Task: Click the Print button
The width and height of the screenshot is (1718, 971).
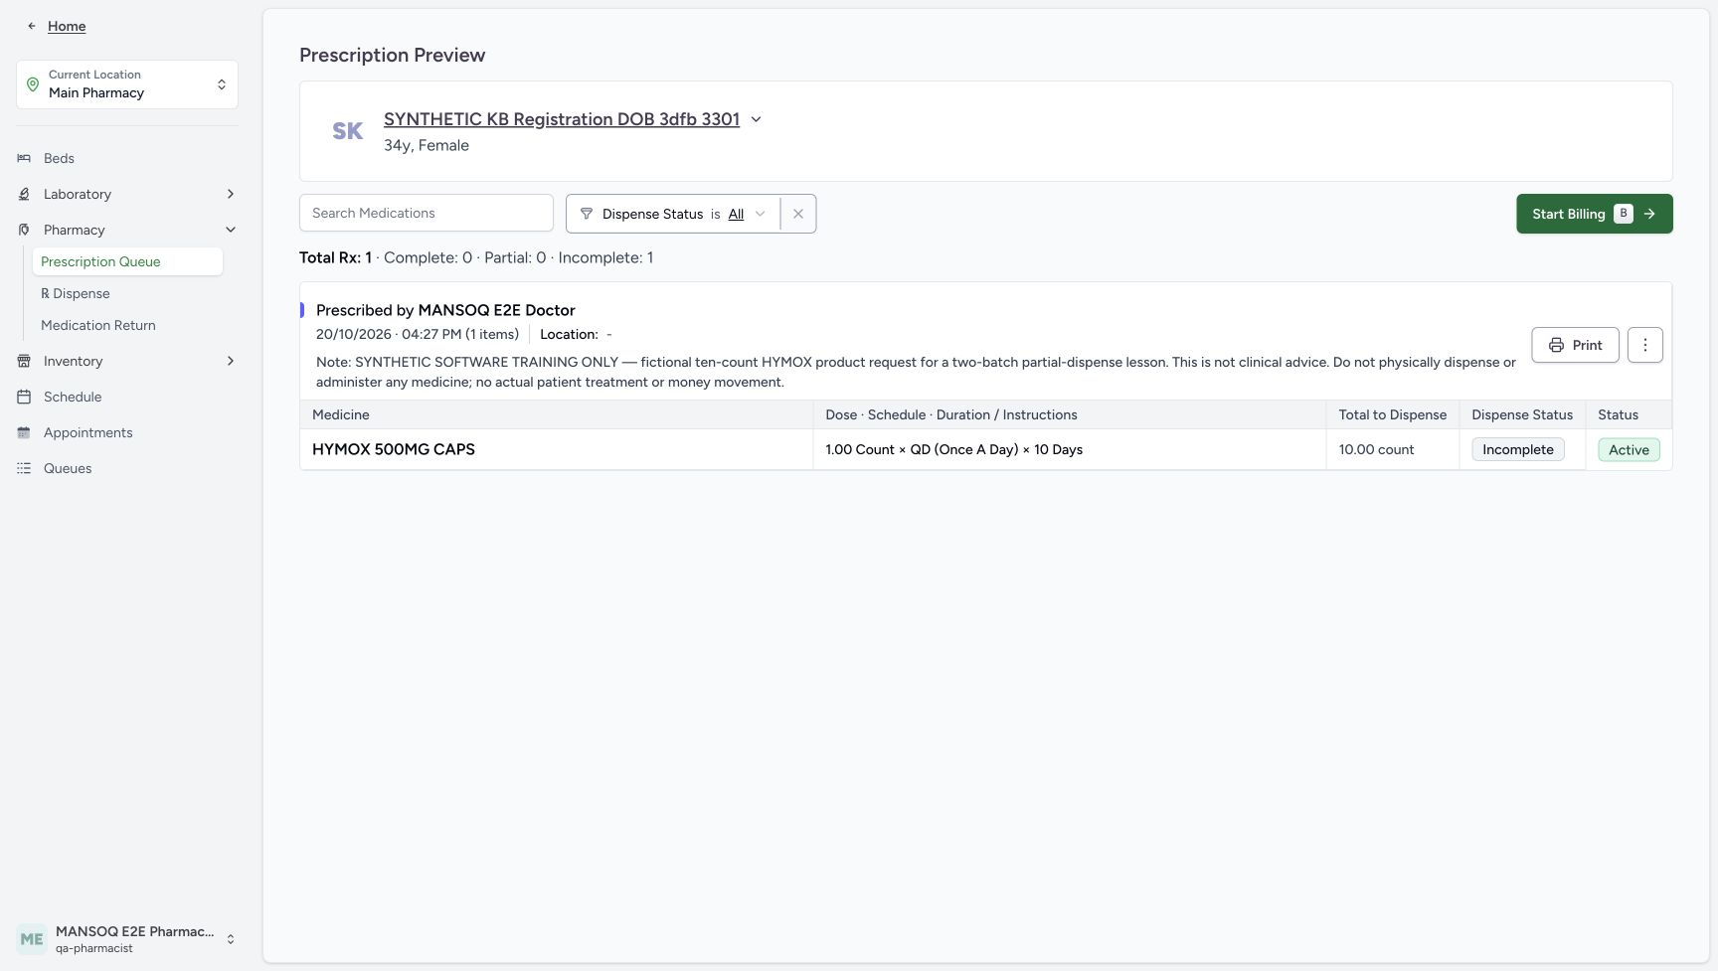Action: (1575, 345)
